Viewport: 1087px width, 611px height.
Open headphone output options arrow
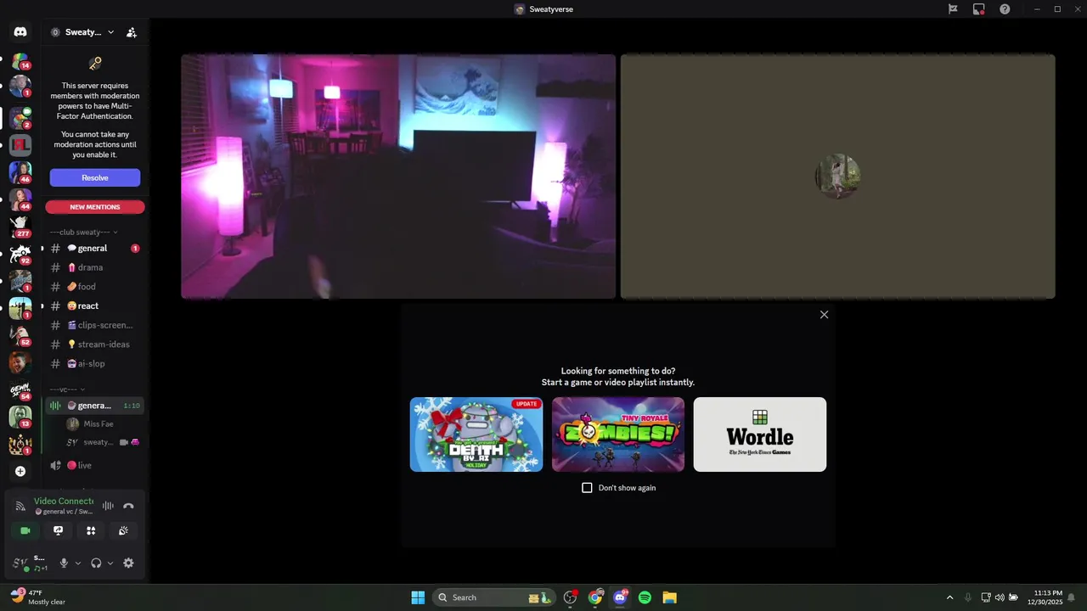click(110, 563)
